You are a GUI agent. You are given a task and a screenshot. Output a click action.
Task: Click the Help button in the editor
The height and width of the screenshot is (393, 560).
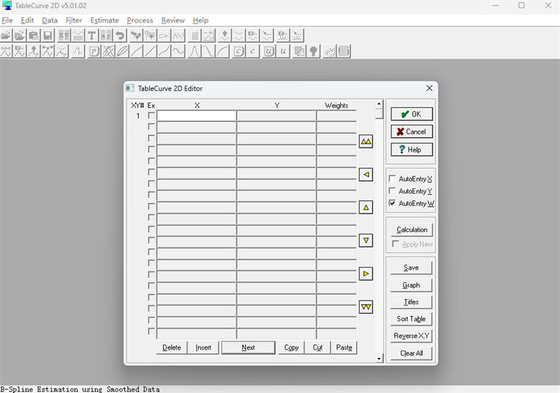[412, 149]
